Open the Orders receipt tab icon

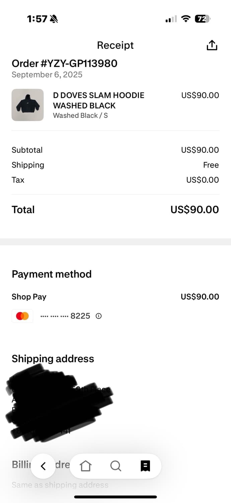(145, 466)
